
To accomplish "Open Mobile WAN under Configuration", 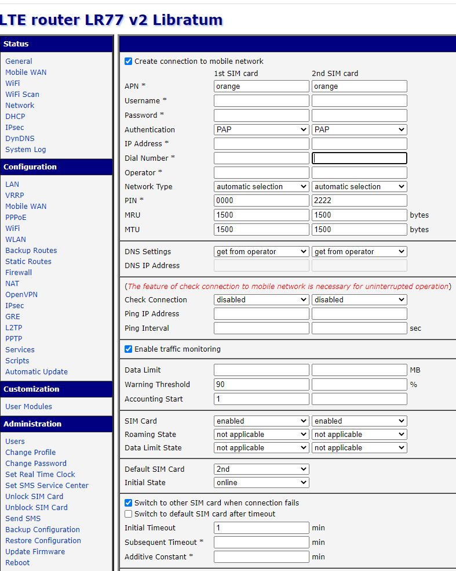I will point(26,206).
